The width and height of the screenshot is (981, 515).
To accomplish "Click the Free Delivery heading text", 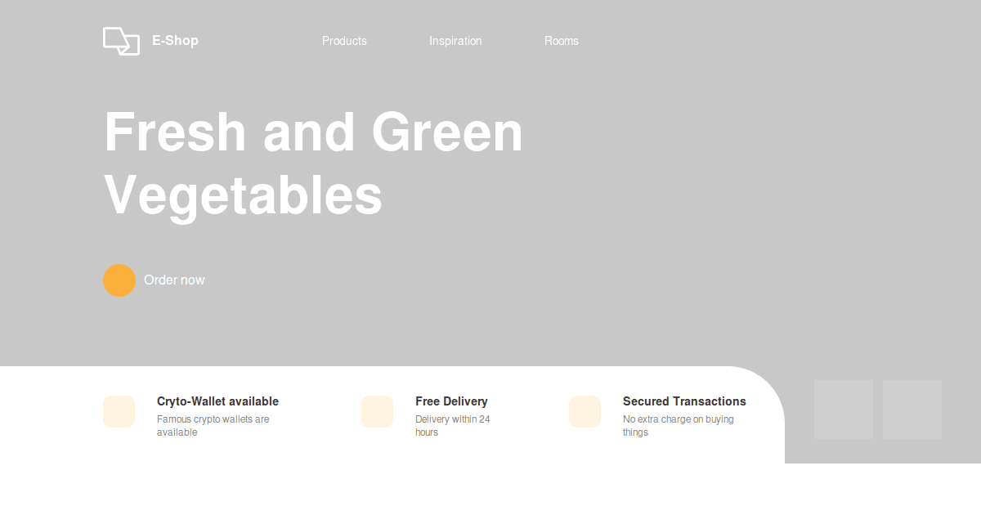I will point(451,401).
